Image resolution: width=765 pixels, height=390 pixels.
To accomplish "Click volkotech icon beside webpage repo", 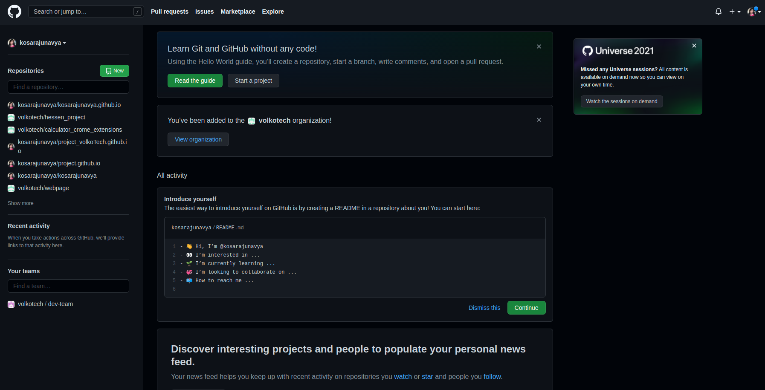I will (x=11, y=188).
